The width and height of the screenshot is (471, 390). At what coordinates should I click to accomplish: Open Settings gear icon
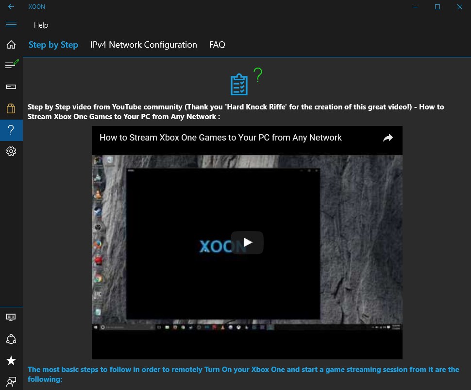(11, 151)
